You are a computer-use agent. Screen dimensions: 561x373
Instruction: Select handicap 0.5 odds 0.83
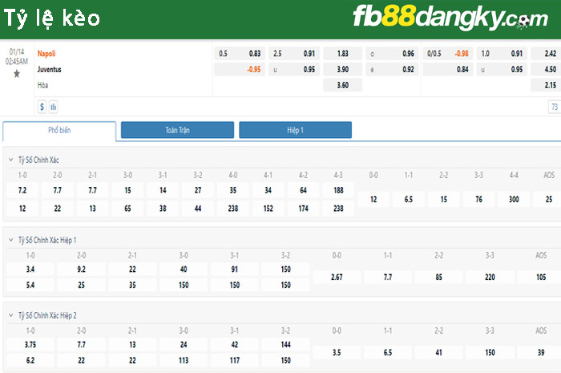pyautogui.click(x=240, y=54)
